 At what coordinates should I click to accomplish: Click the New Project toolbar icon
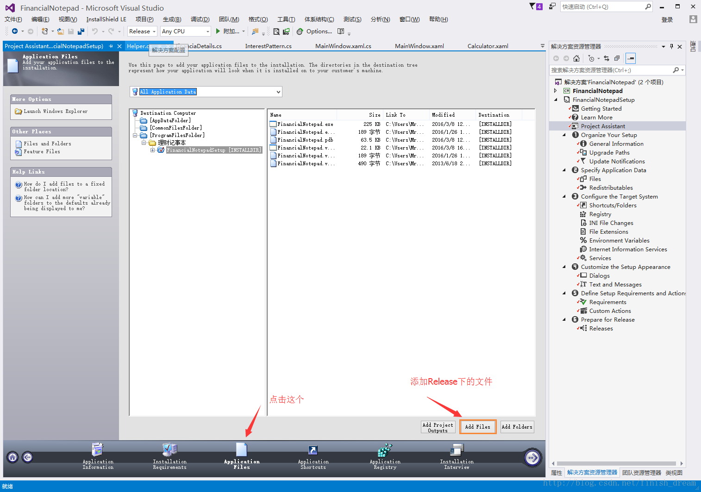(x=44, y=31)
